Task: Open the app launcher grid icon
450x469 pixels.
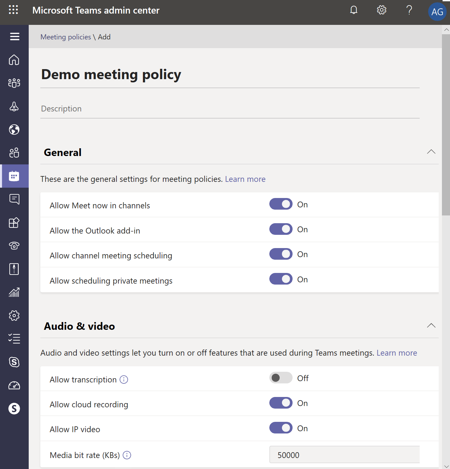Action: pyautogui.click(x=13, y=10)
